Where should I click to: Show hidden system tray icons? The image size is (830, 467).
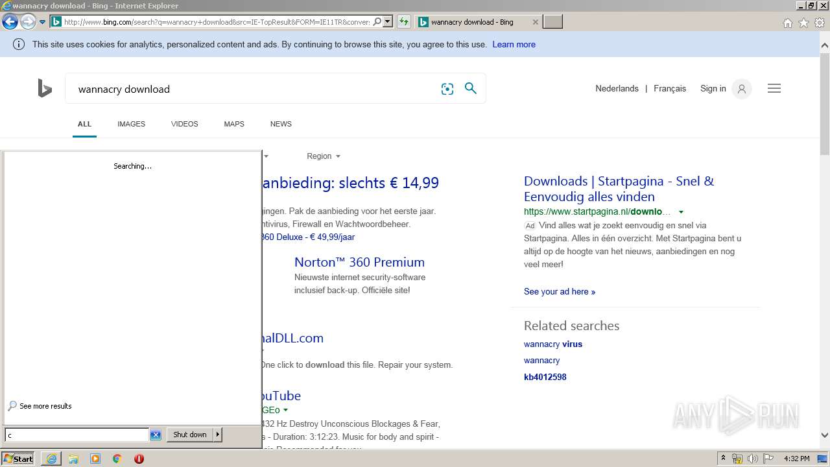click(x=723, y=459)
